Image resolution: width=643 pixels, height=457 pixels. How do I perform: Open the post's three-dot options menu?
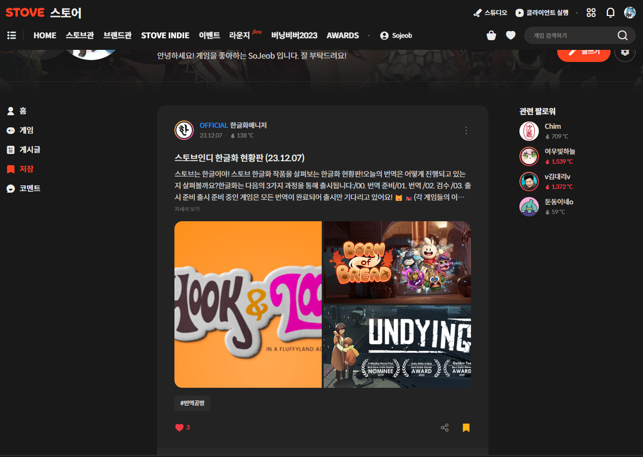point(466,130)
